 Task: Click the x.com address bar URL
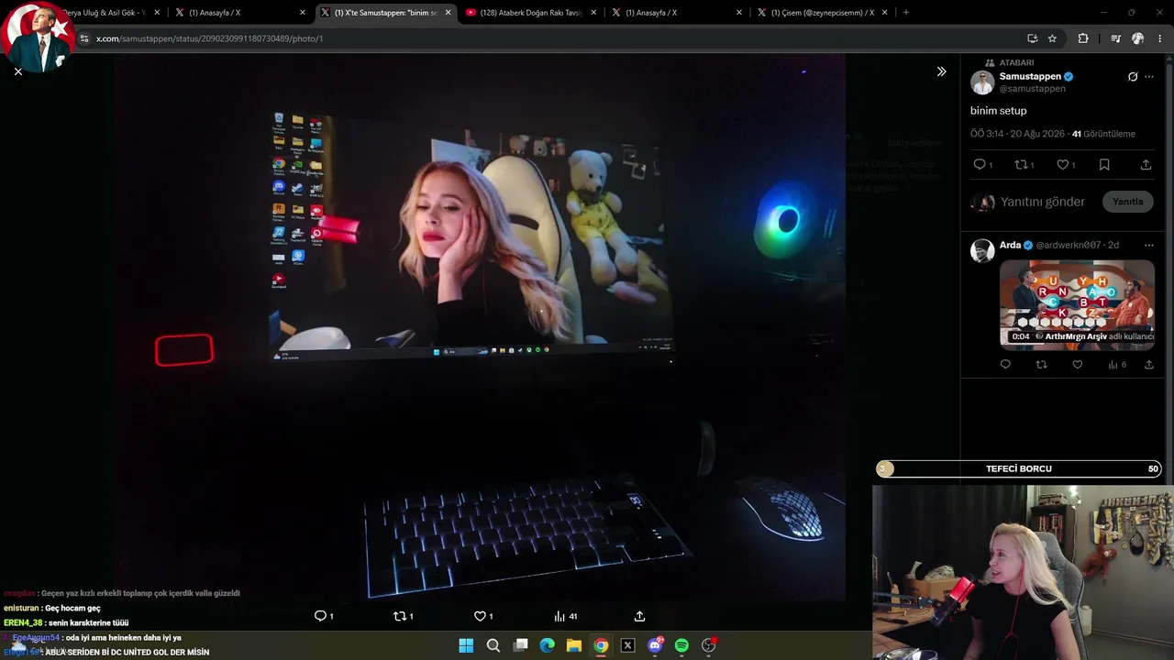[209, 38]
